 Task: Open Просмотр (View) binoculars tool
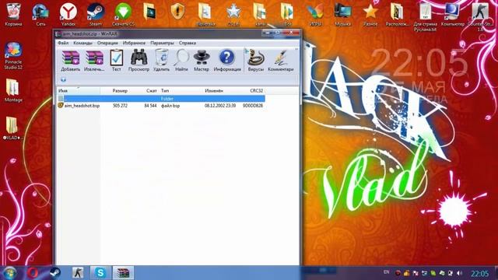pyautogui.click(x=139, y=61)
